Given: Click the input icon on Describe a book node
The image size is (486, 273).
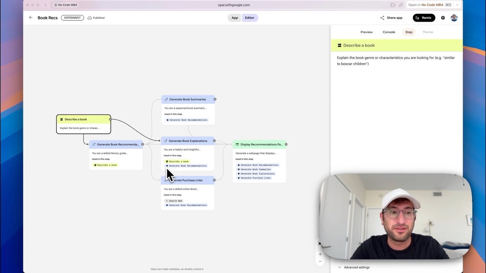Looking at the screenshot, I should point(61,119).
